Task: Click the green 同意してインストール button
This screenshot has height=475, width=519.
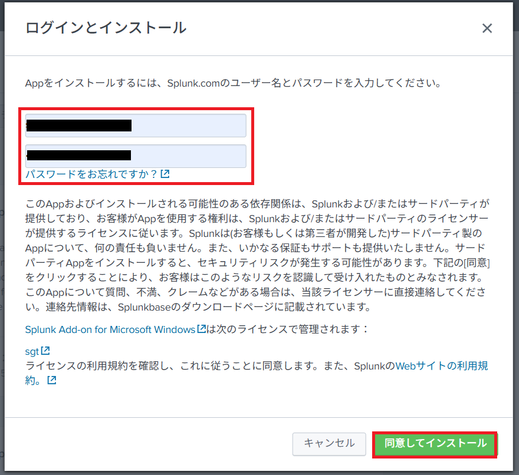Action: click(x=435, y=444)
